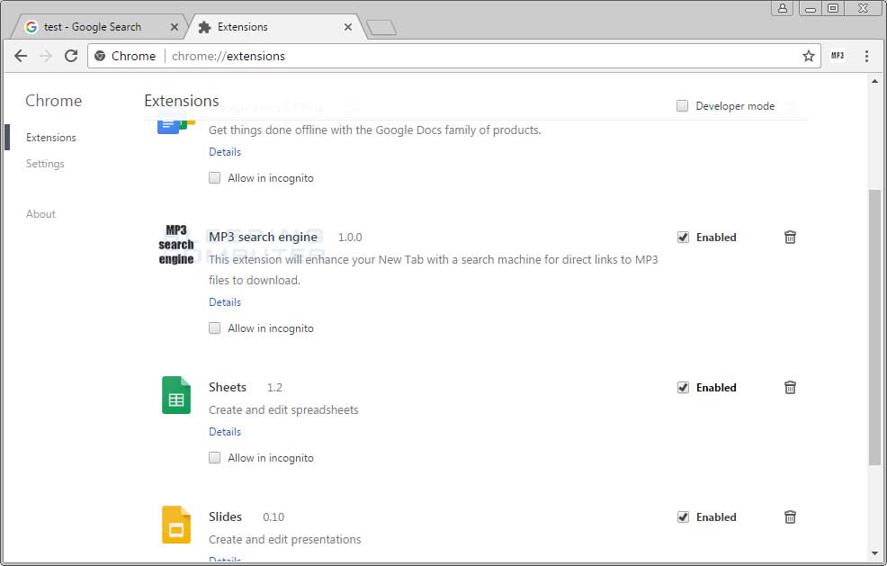Reload the current page
This screenshot has height=566, width=887.
(71, 56)
